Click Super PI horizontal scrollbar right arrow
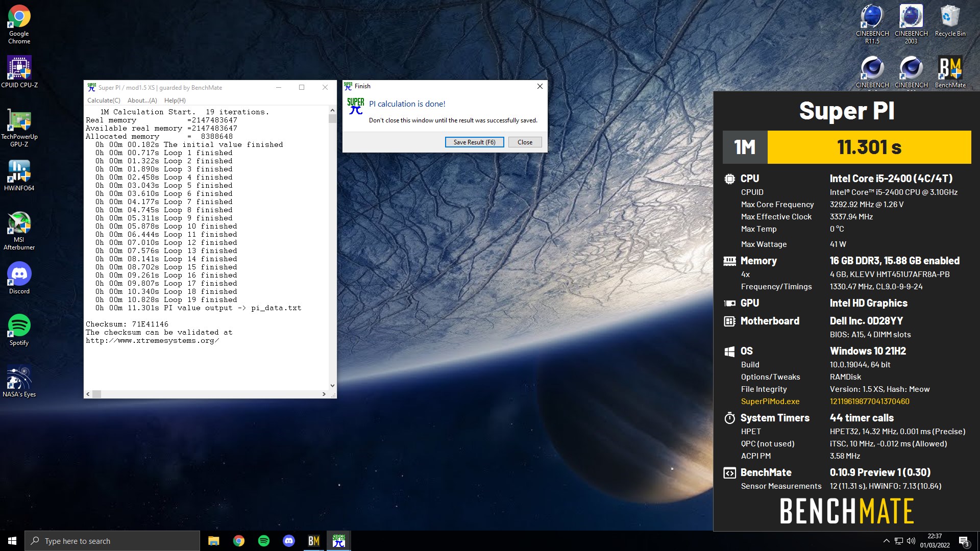 pos(324,394)
